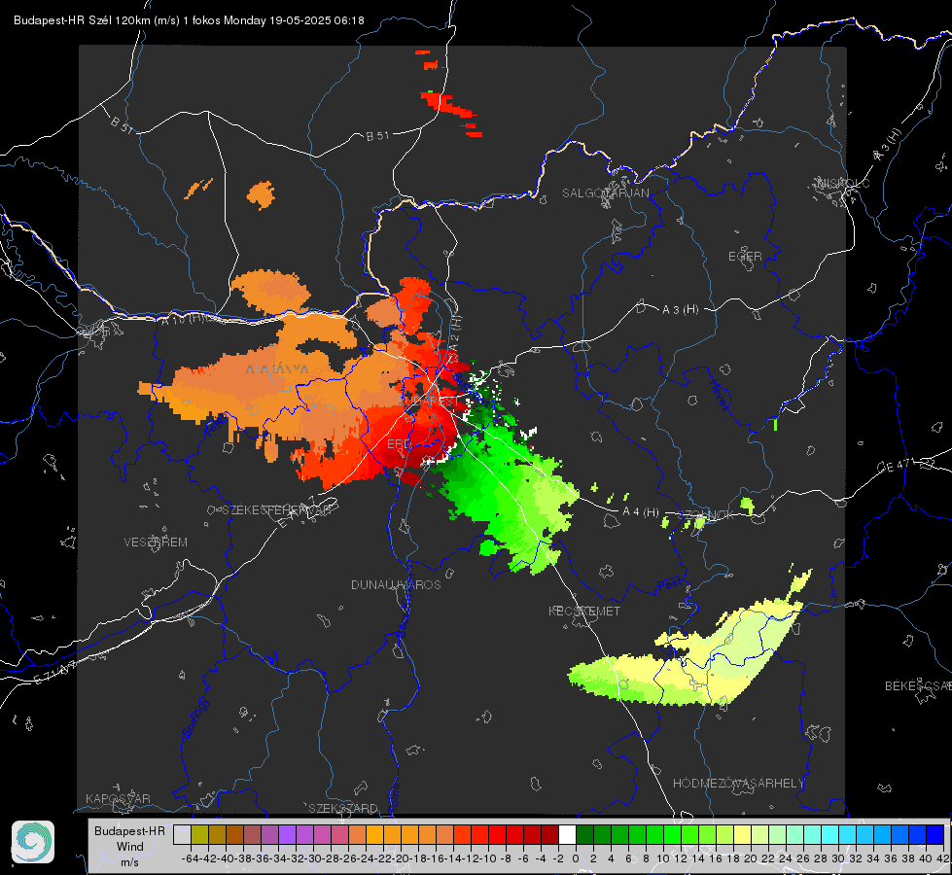Screen dimensions: 952x875
Task: Click the "30" value on the legend scale
Action: pos(838,858)
